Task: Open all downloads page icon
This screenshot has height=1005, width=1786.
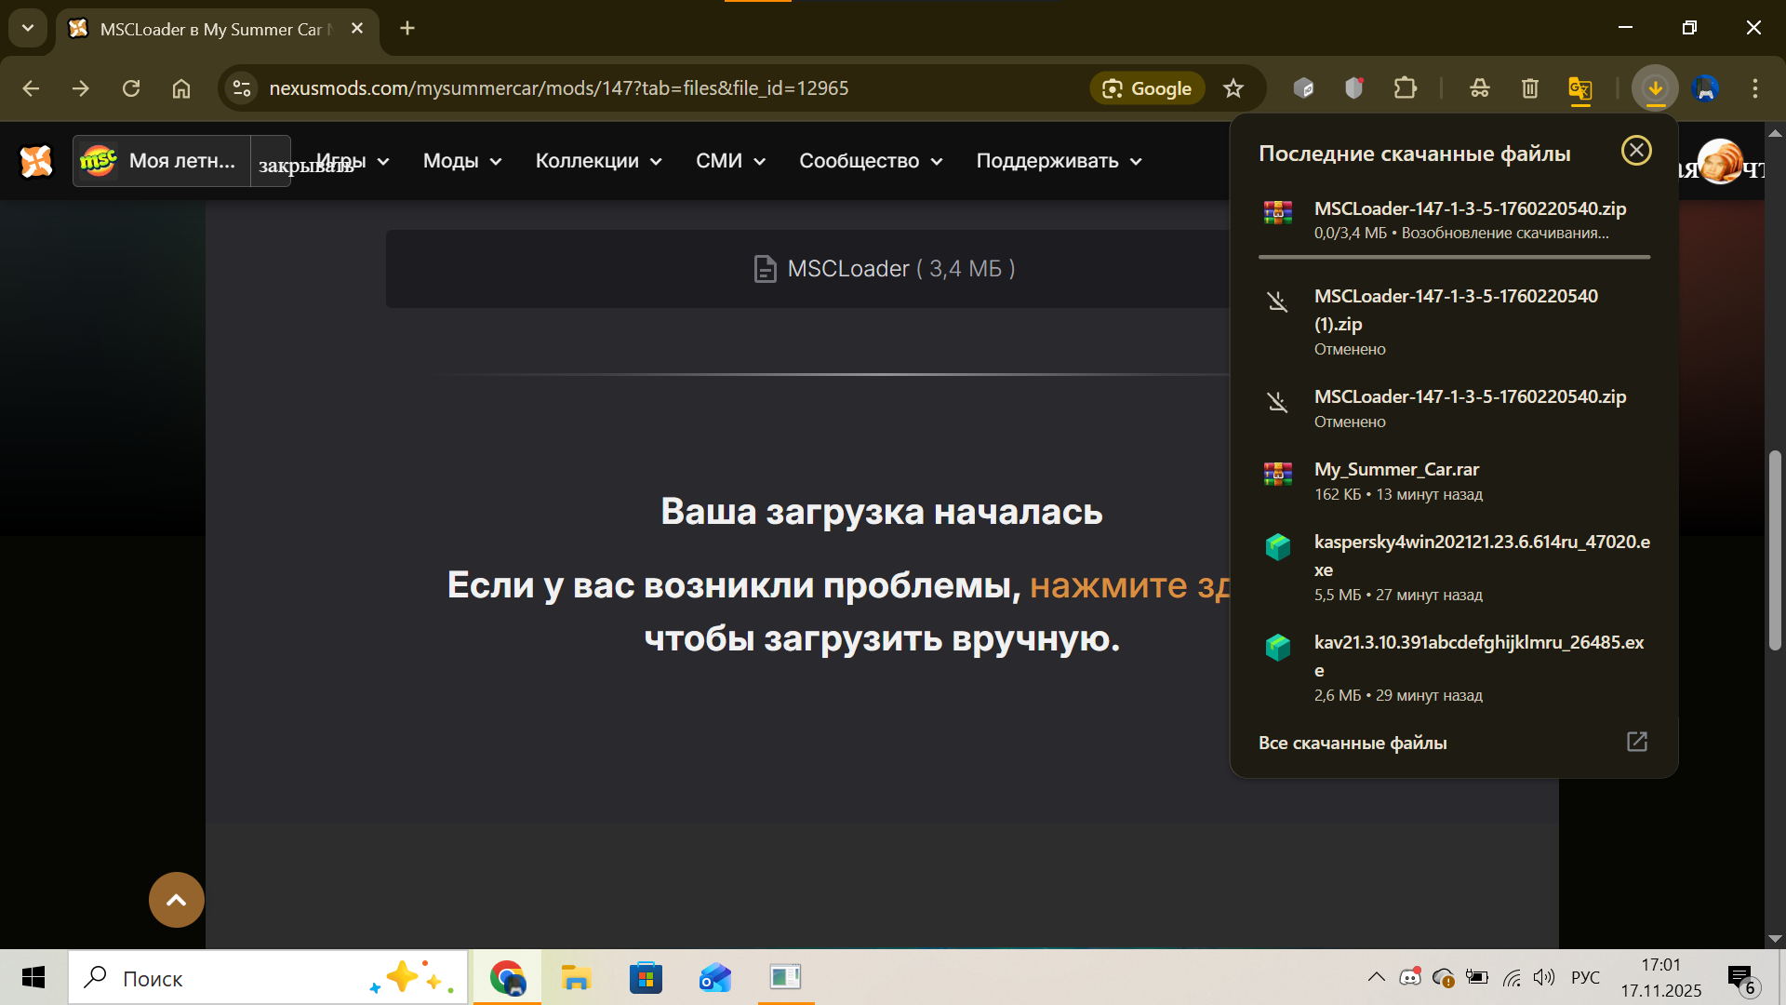Action: pyautogui.click(x=1636, y=742)
